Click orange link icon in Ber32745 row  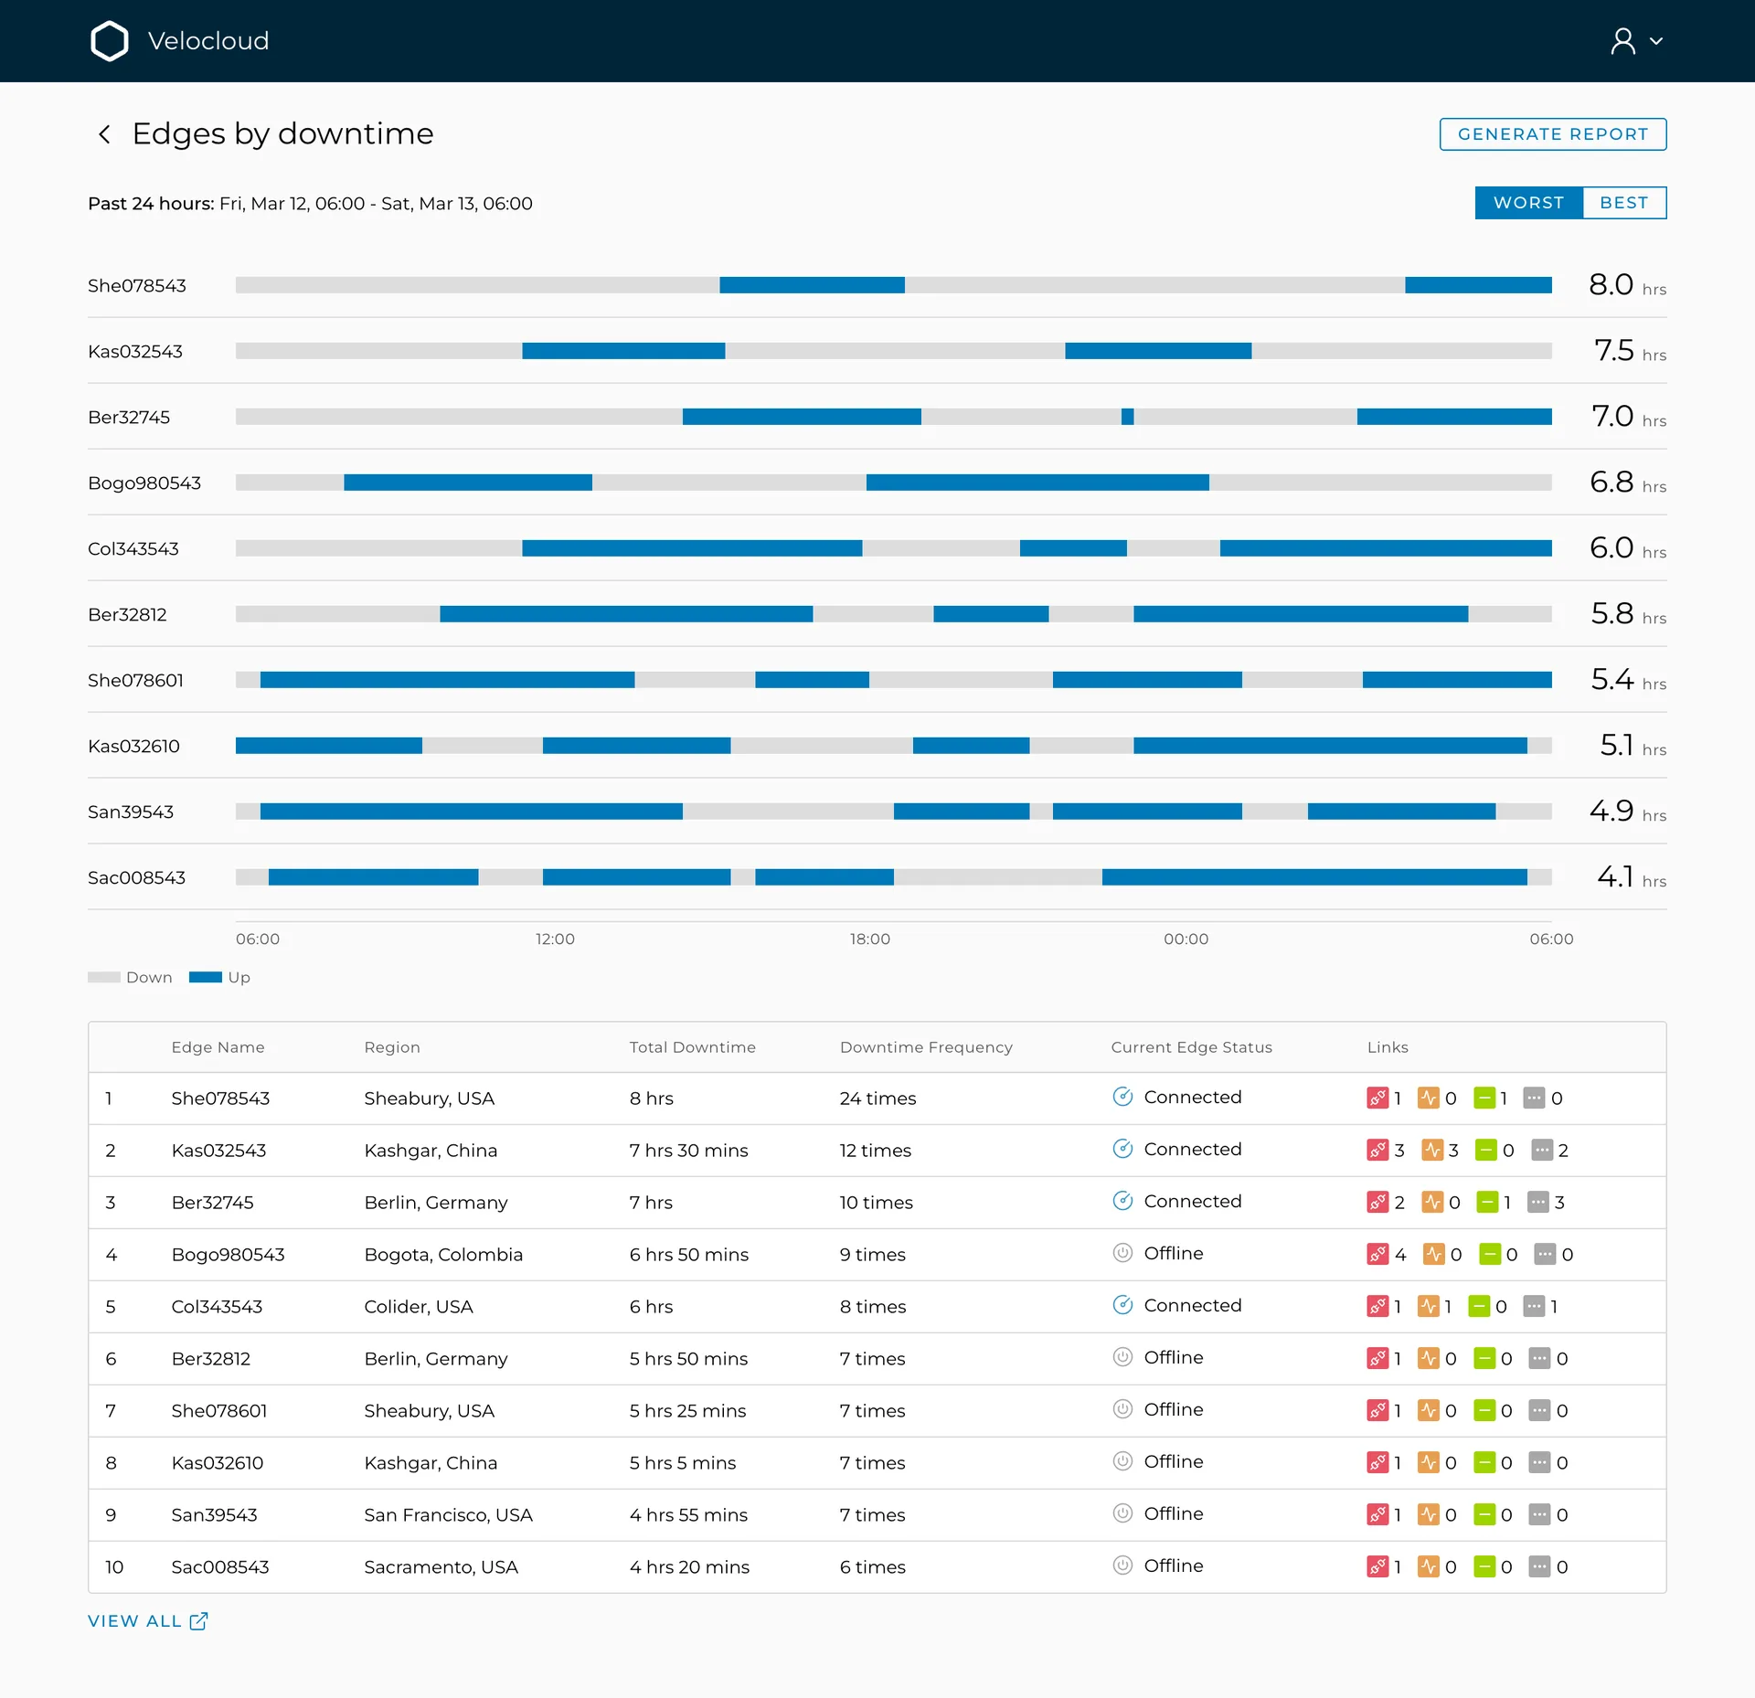[1431, 1202]
